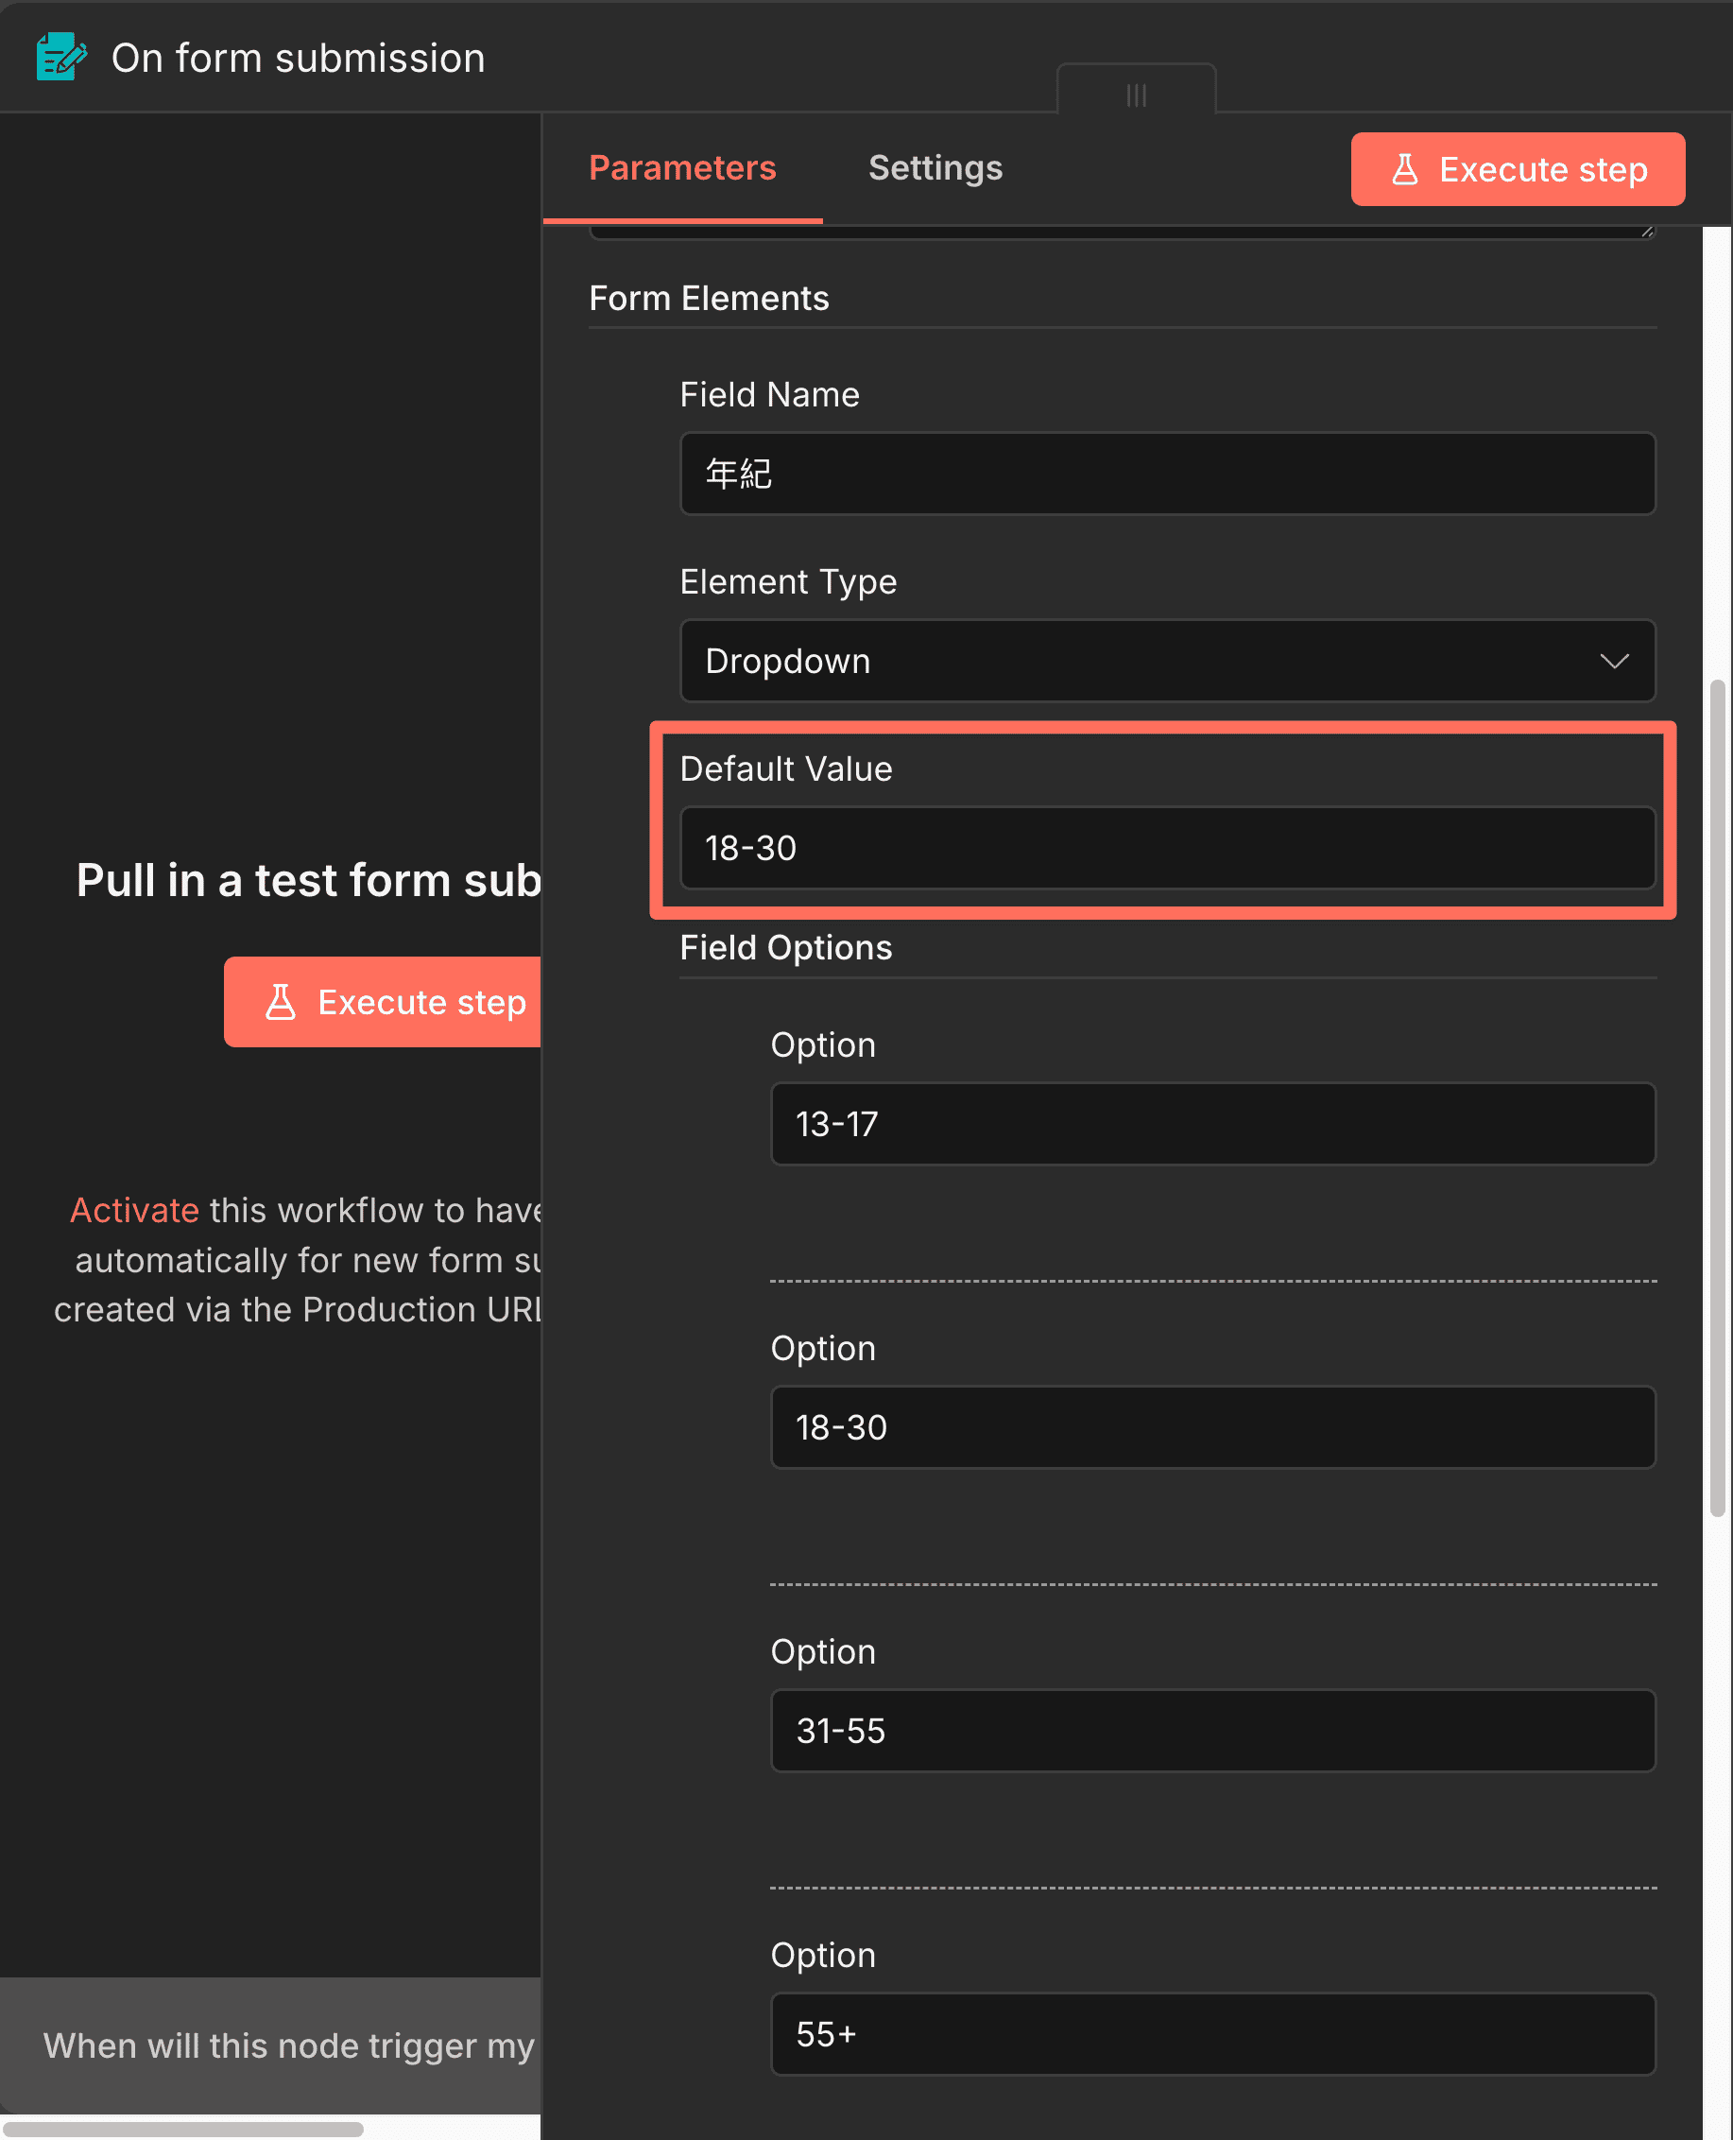
Task: Select the Default Value field showing 18-30
Action: (1166, 848)
